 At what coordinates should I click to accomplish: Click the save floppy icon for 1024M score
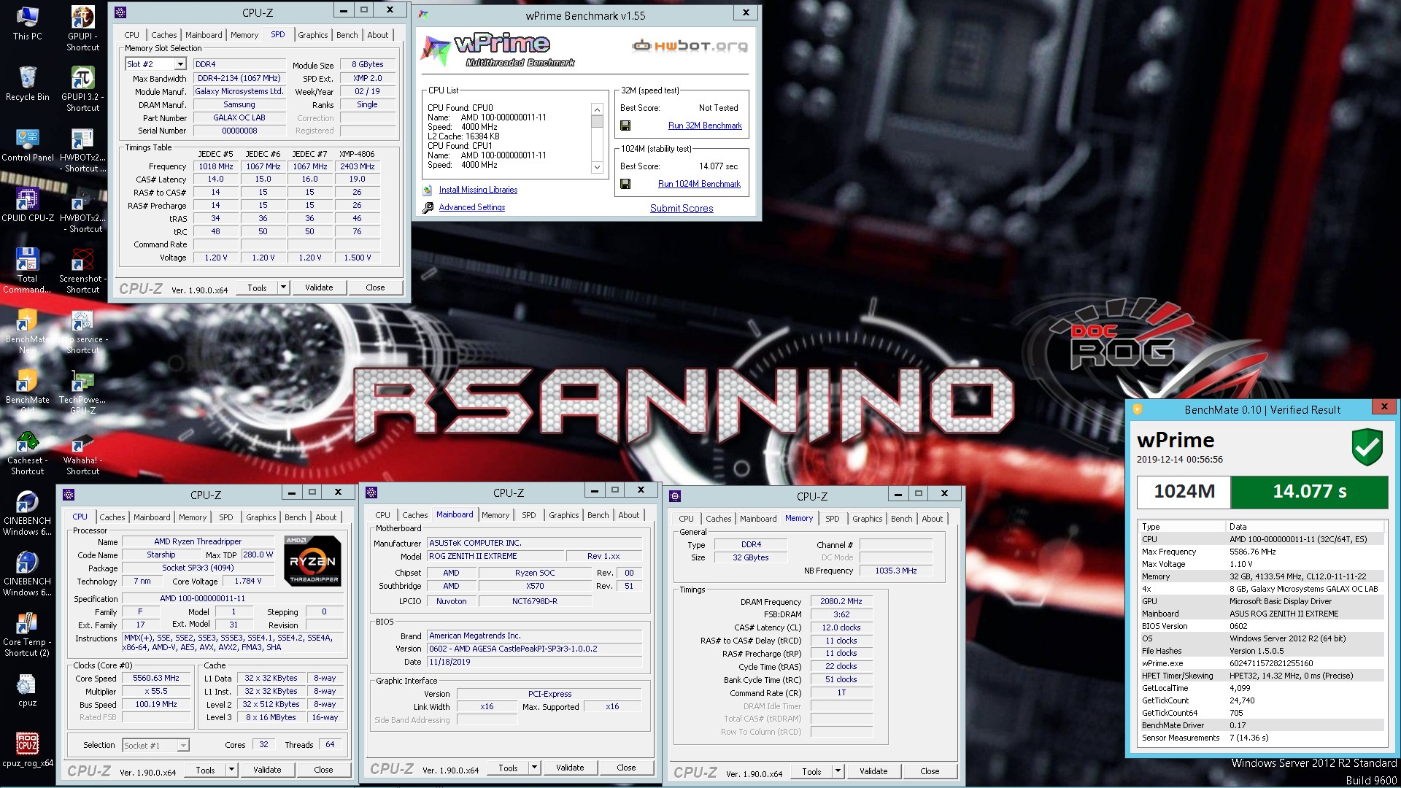click(x=625, y=184)
